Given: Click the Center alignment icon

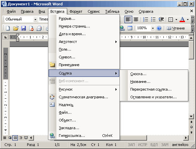Looking at the screenshot, I should [136, 19].
